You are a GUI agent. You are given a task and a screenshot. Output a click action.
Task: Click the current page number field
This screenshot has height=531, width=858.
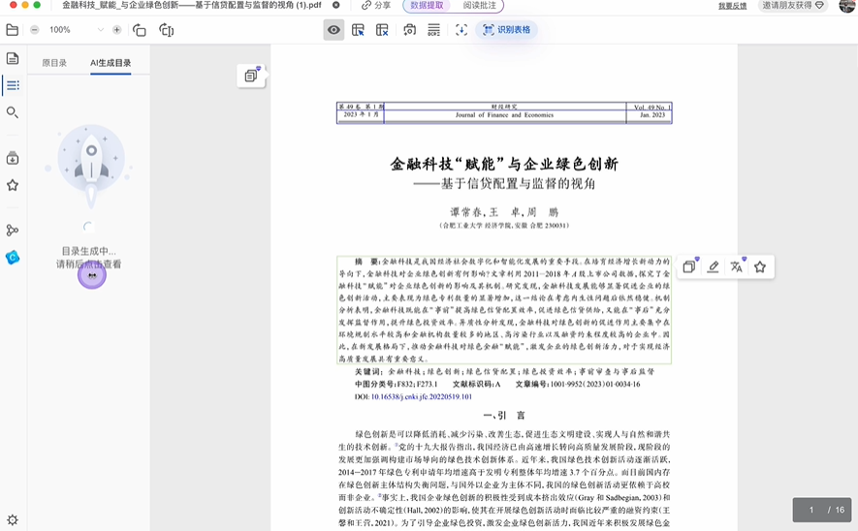(x=810, y=510)
